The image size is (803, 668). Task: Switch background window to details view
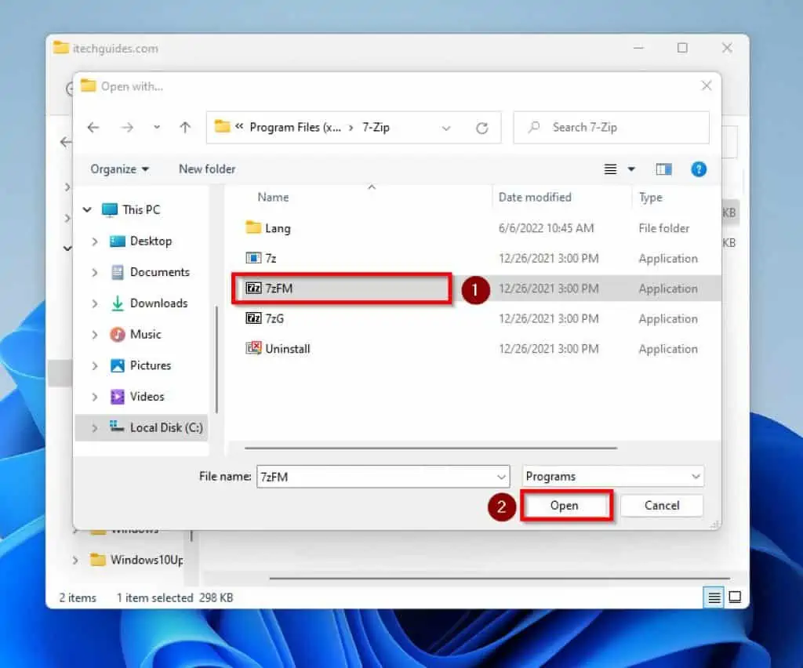[x=714, y=597]
